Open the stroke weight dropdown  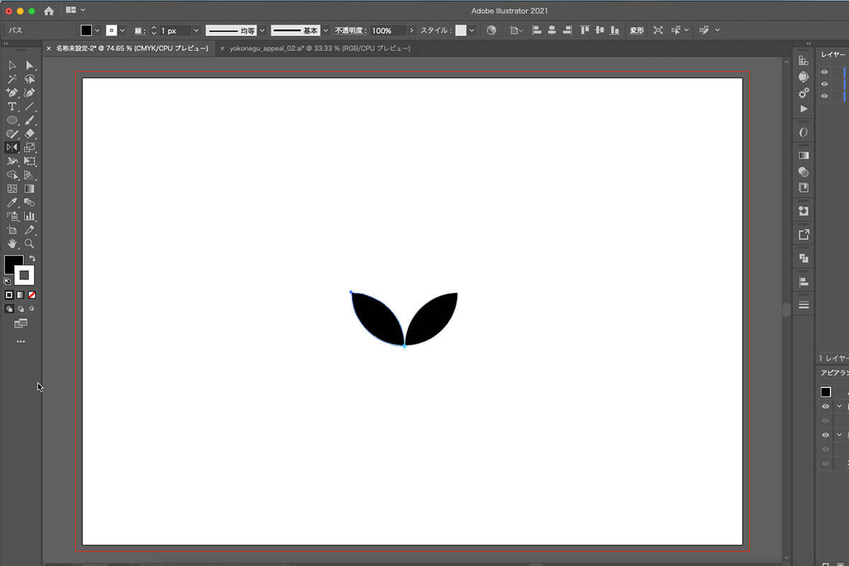(x=196, y=30)
